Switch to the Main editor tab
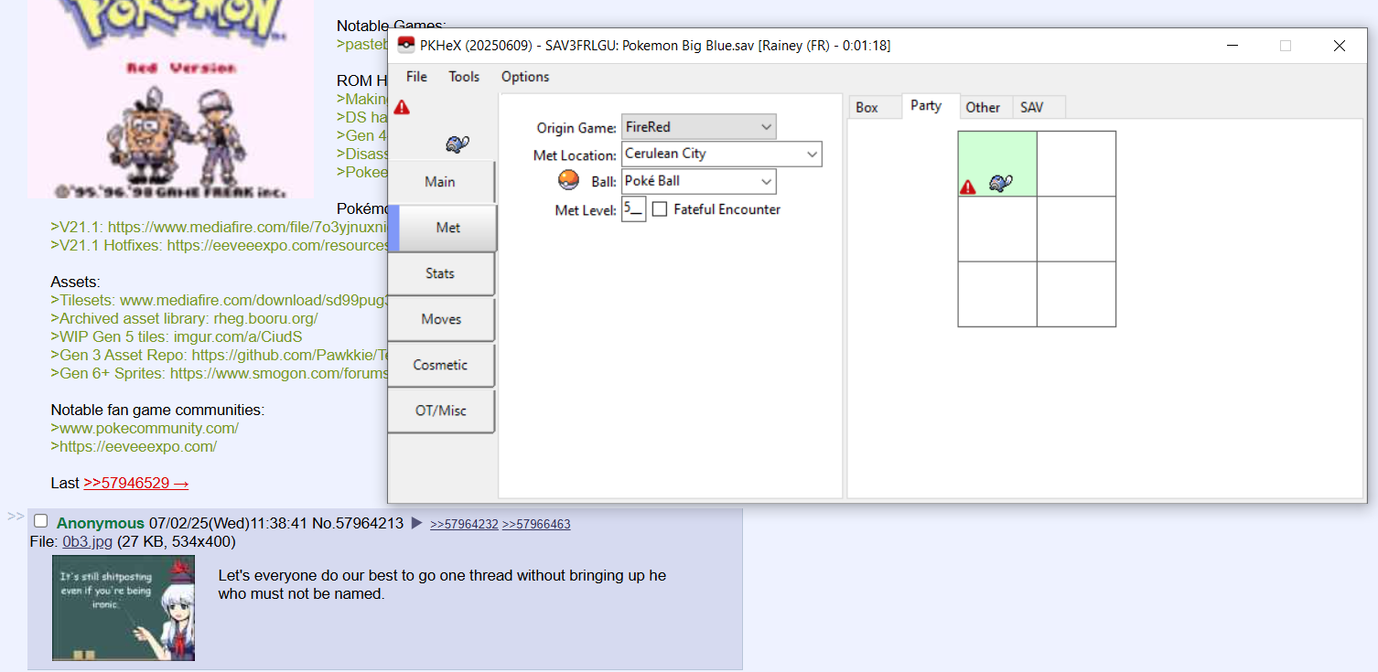The width and height of the screenshot is (1378, 672). tap(441, 182)
